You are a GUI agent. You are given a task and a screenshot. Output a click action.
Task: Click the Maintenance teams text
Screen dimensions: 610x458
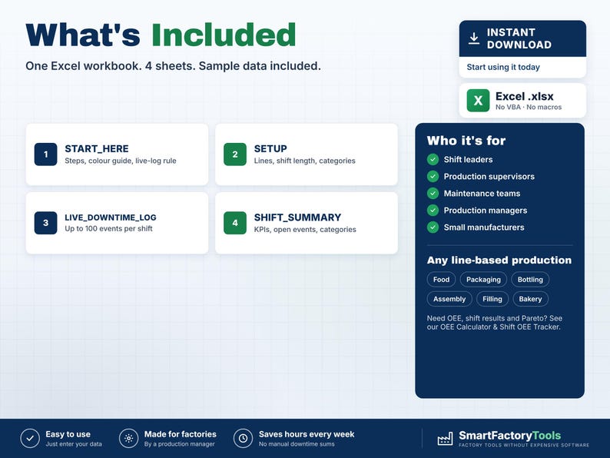pyautogui.click(x=482, y=194)
